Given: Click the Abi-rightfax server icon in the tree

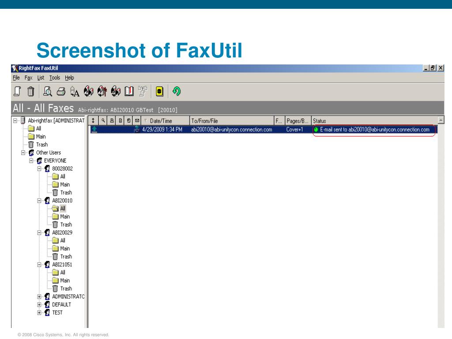Looking at the screenshot, I should pos(23,121).
